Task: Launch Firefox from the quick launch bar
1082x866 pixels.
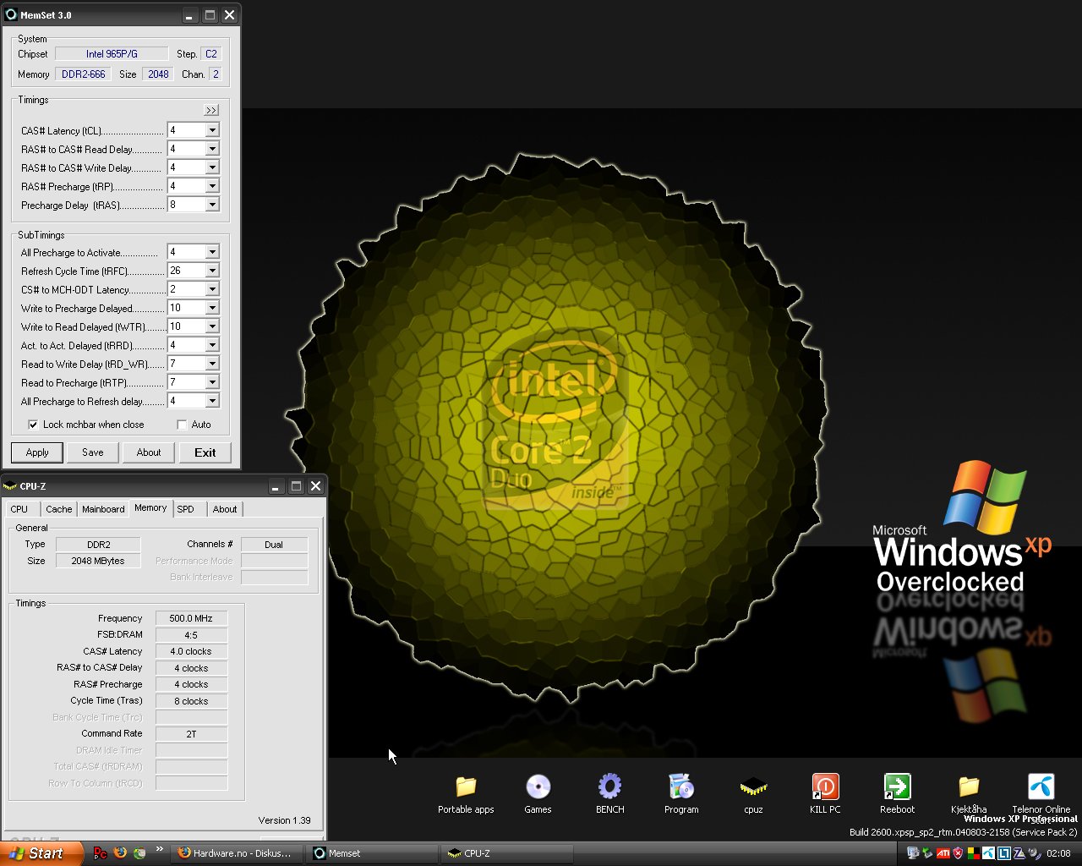Action: 120,853
